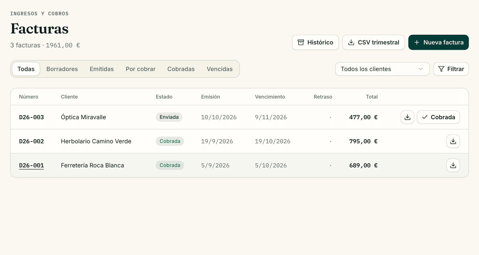Select the Cobradas tab
This screenshot has height=255, width=479.
[x=181, y=69]
